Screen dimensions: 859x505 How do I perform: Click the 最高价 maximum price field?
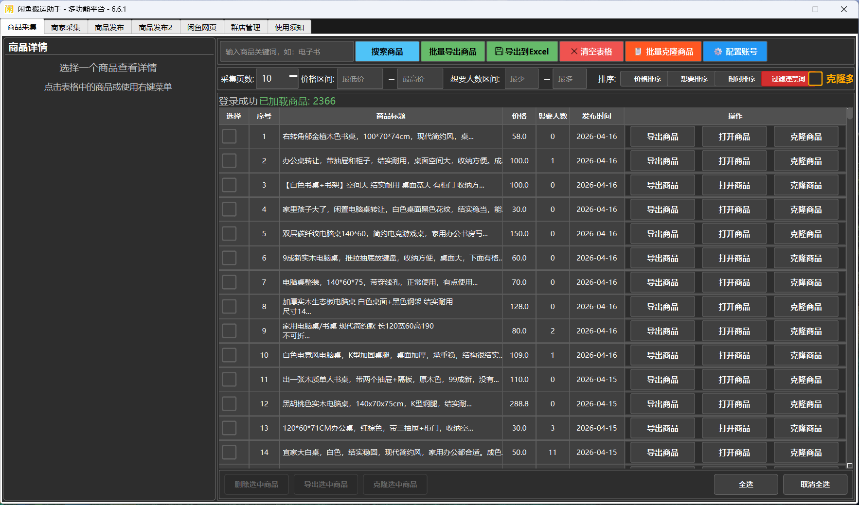(x=420, y=79)
